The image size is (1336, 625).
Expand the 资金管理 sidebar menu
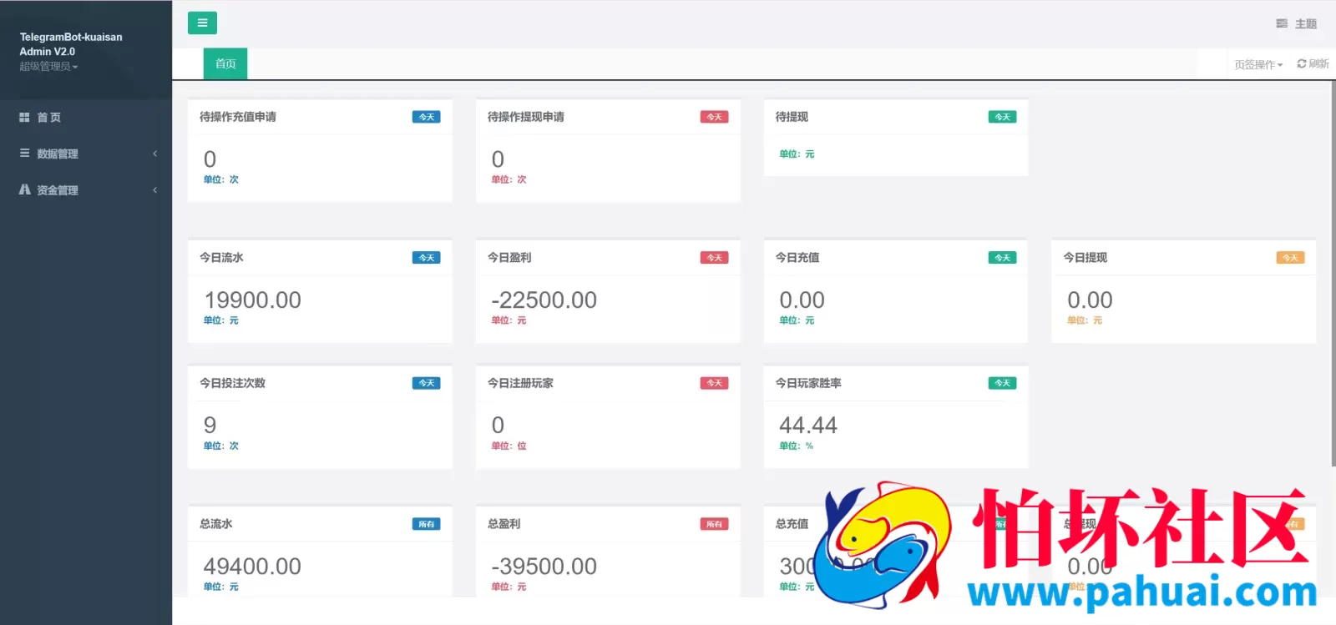[86, 190]
